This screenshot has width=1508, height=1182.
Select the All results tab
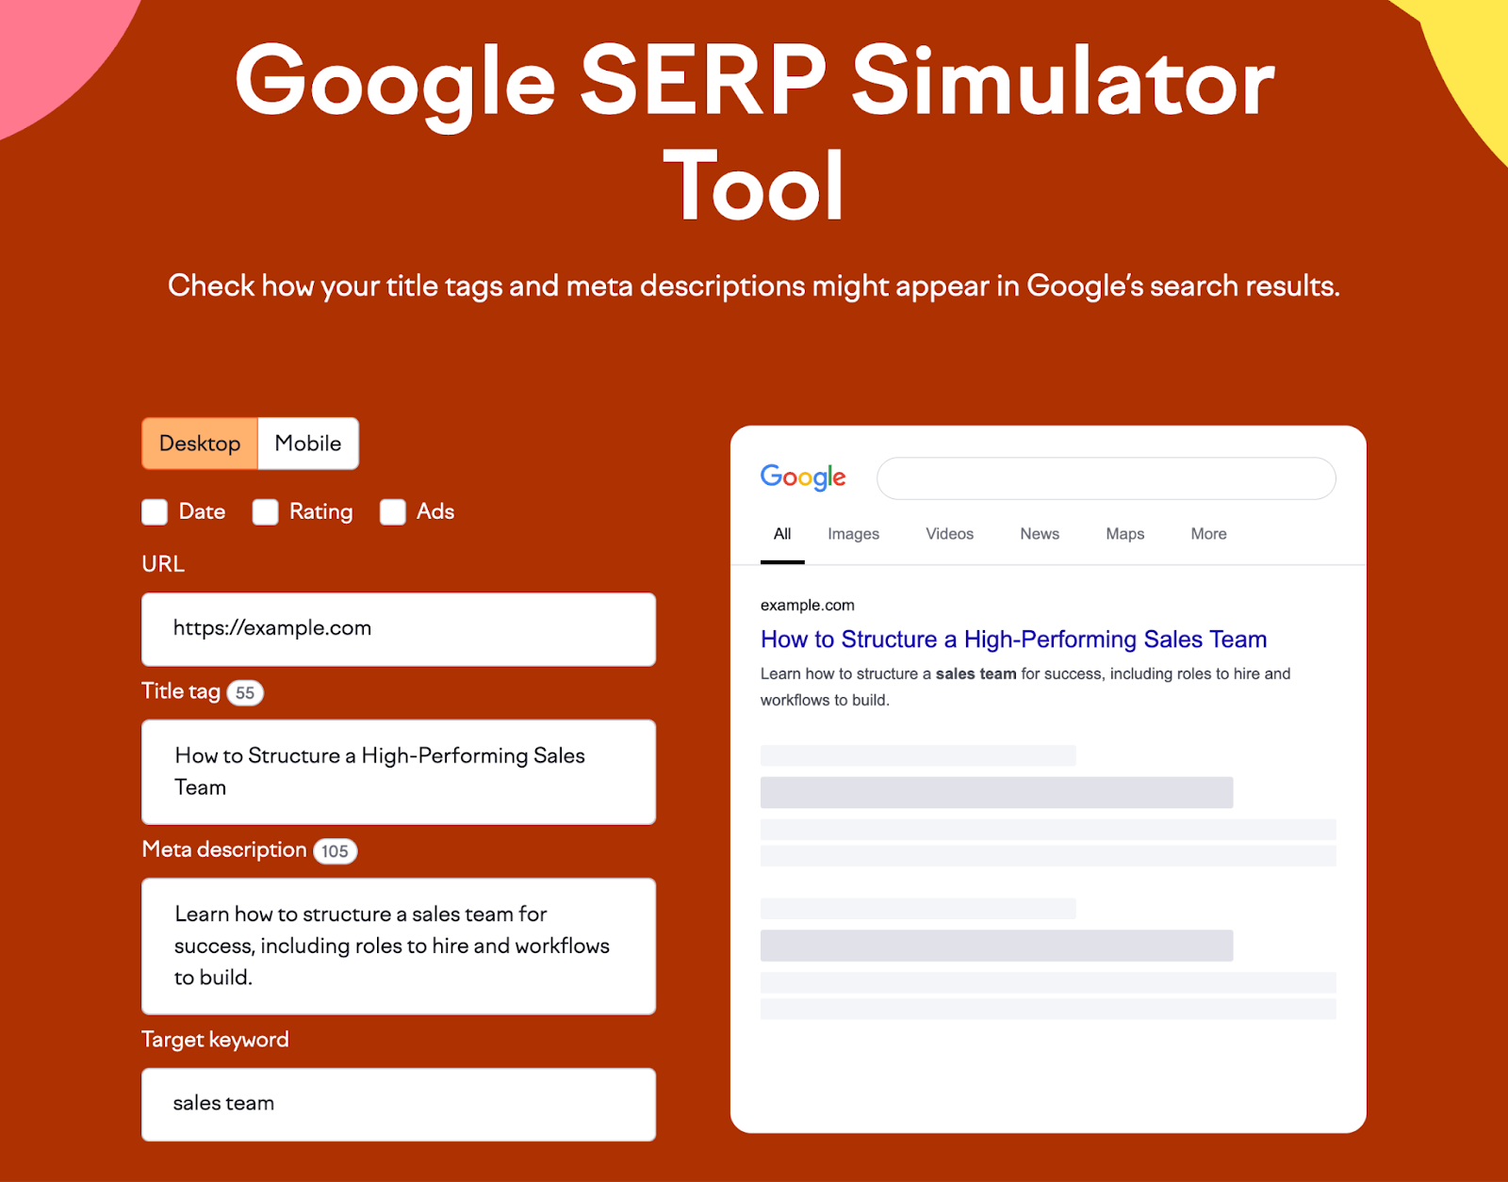pos(781,534)
